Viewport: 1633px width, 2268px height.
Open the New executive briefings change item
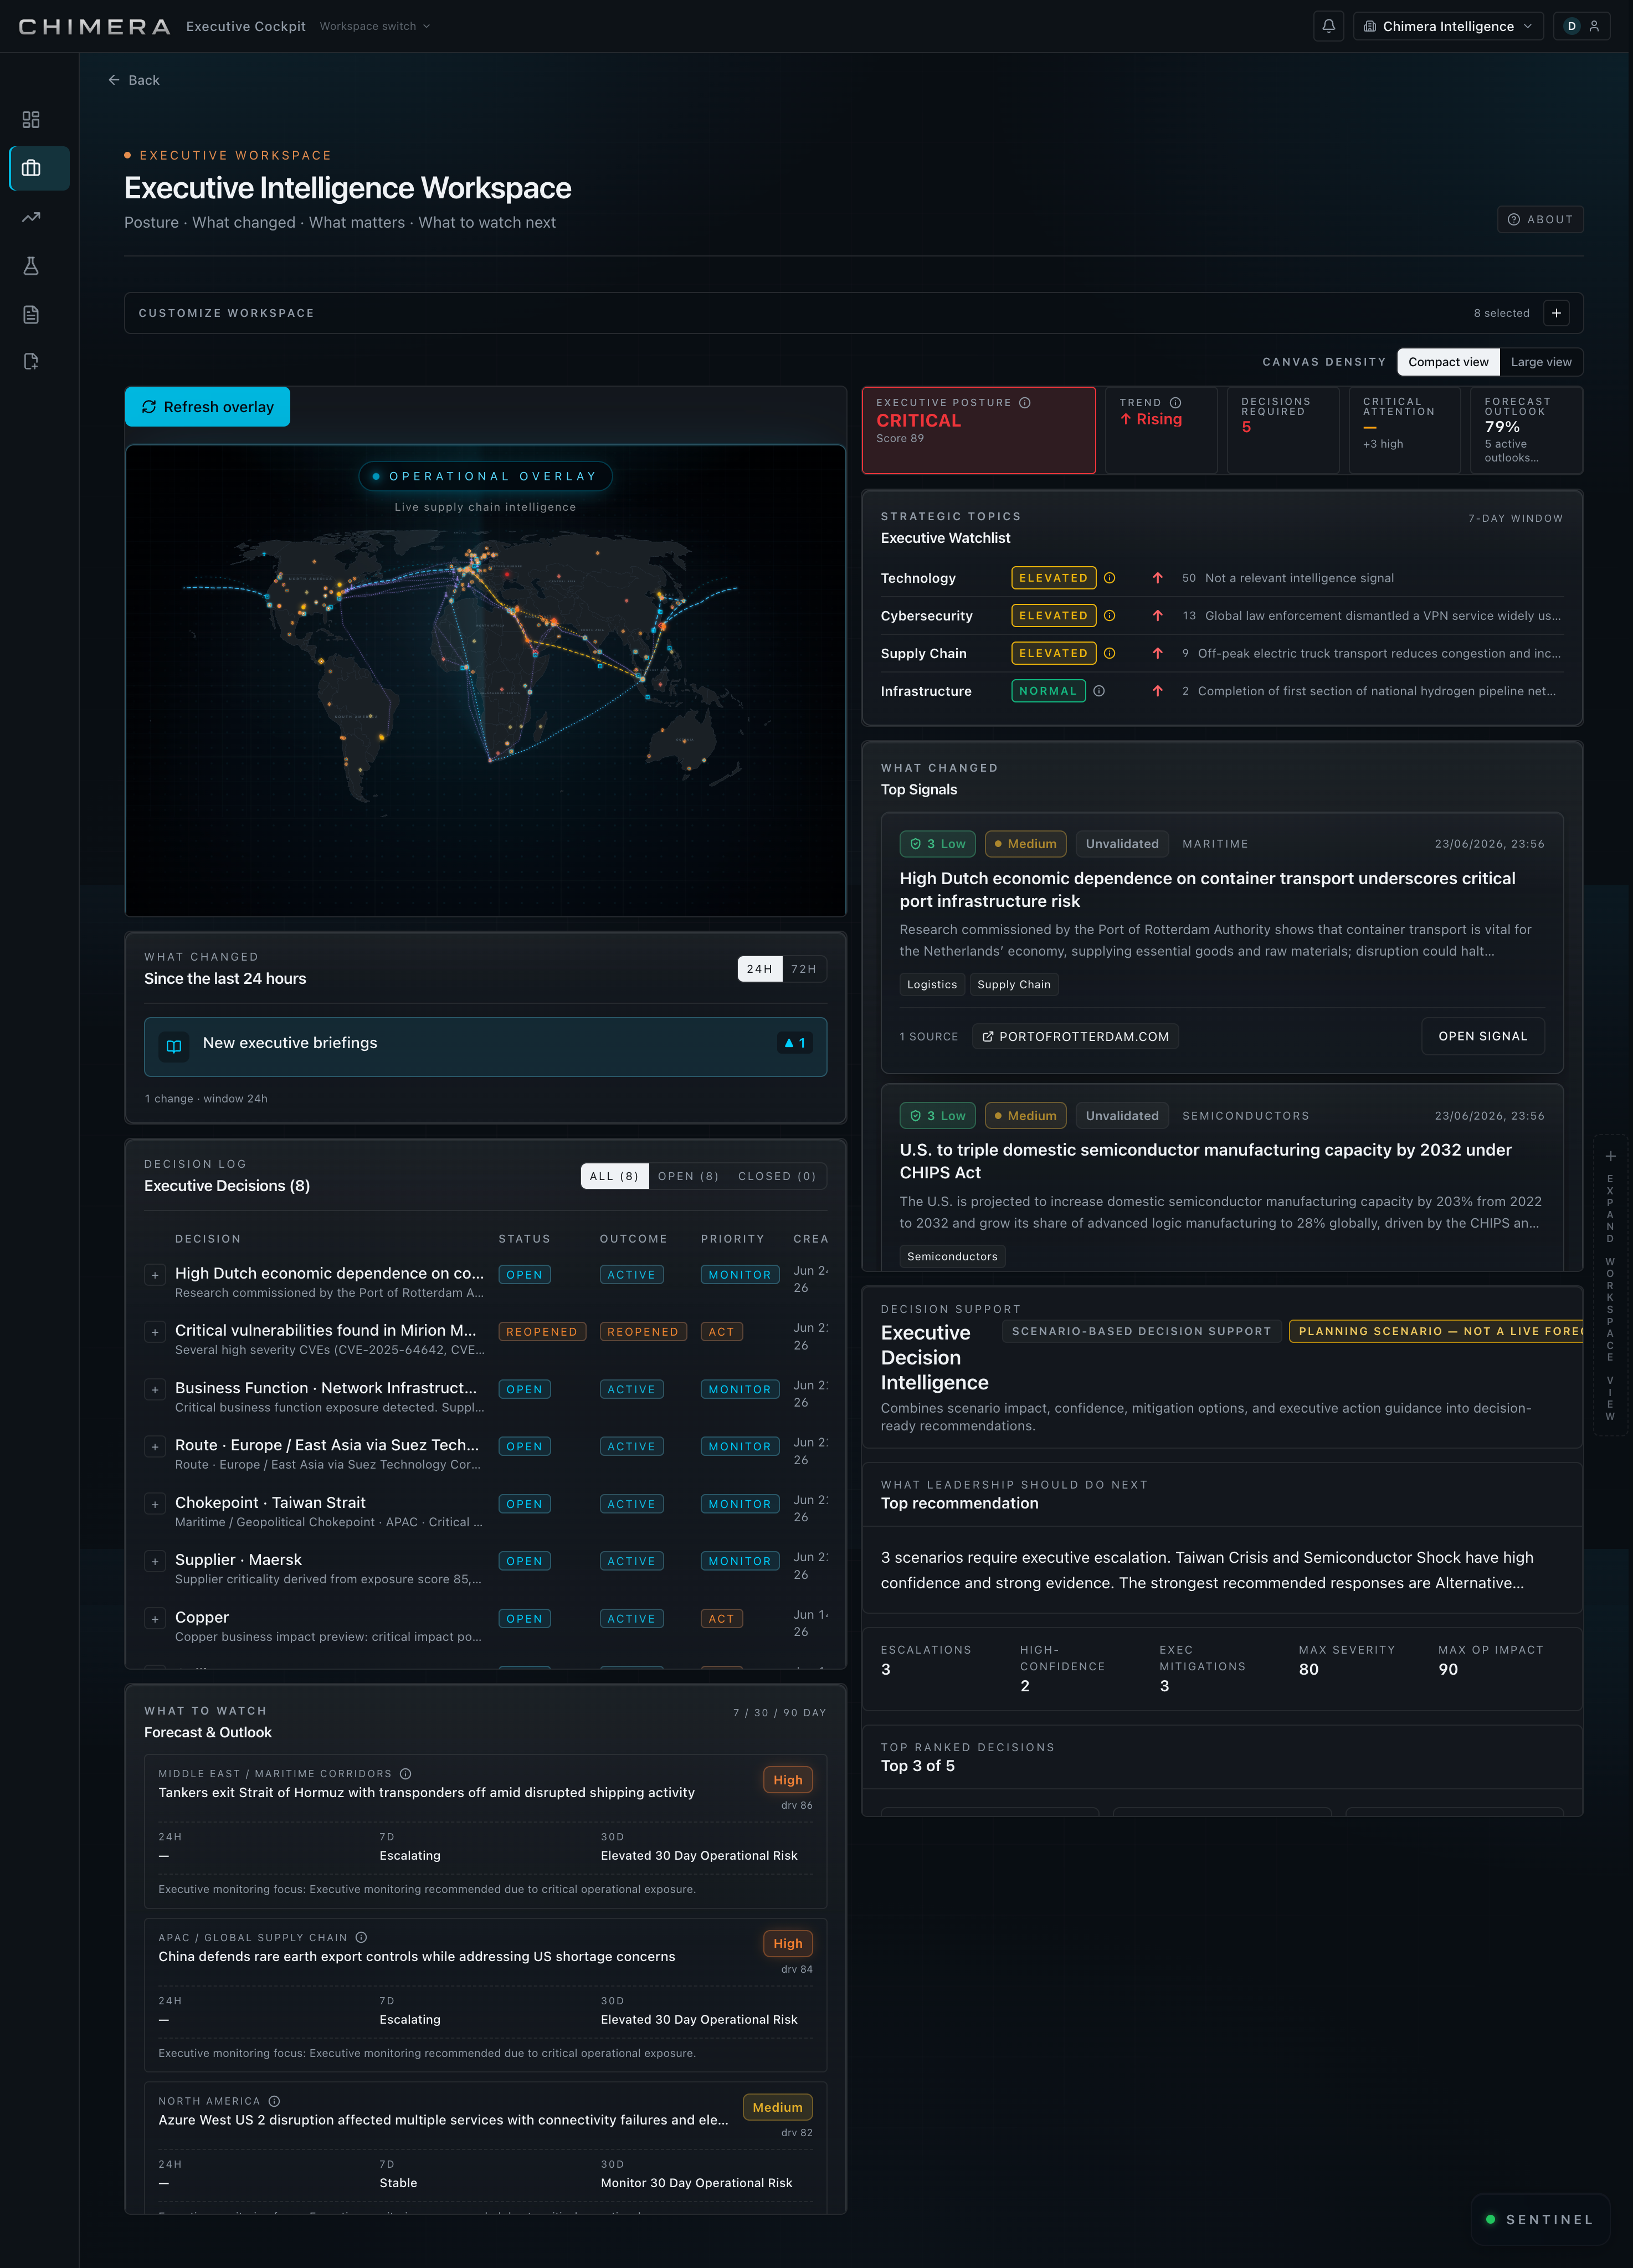(x=485, y=1047)
